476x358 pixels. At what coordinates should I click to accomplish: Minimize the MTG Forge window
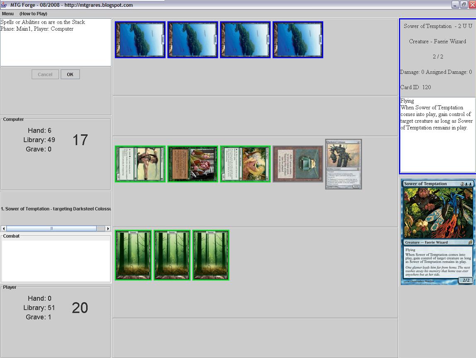tap(455, 5)
